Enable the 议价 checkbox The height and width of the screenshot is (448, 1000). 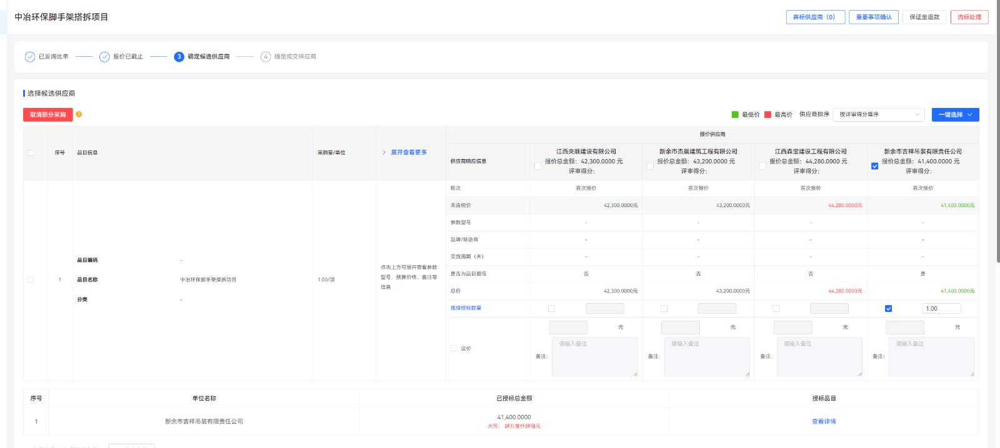coord(454,348)
